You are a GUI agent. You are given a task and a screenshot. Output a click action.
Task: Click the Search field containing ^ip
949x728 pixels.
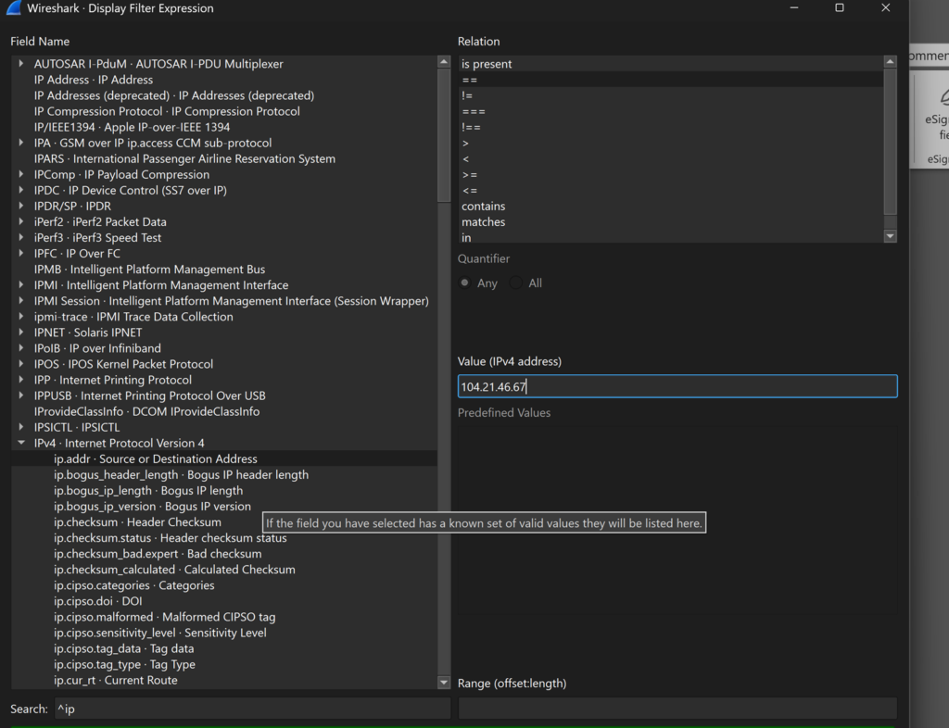tap(250, 709)
